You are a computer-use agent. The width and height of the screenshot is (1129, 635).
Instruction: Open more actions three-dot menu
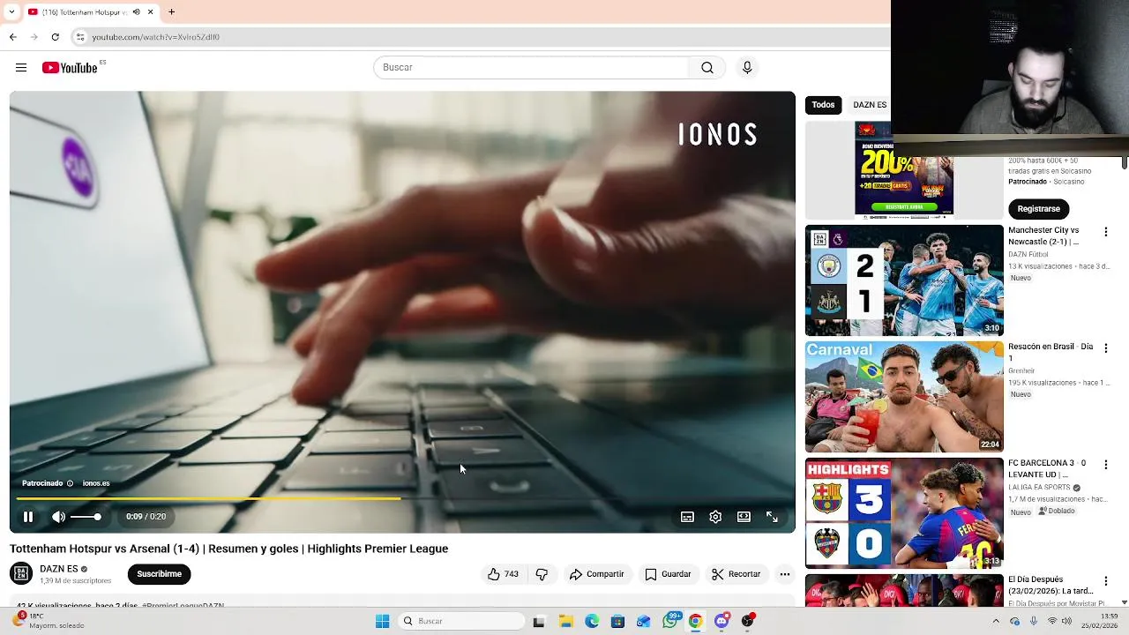click(x=785, y=574)
